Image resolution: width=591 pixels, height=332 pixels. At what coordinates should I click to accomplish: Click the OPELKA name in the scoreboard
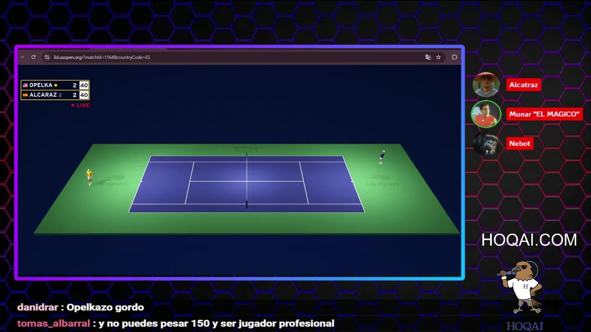coord(41,85)
